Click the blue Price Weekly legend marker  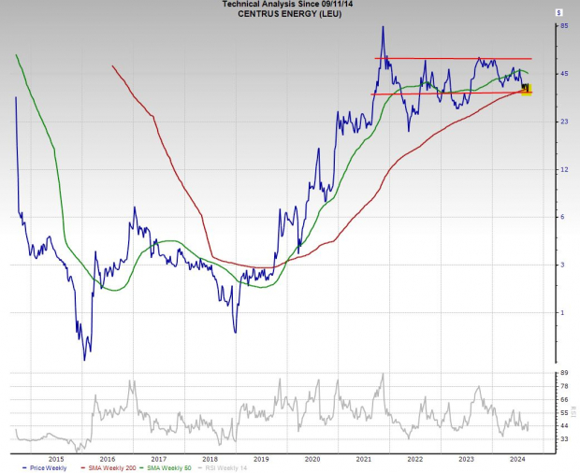24,467
